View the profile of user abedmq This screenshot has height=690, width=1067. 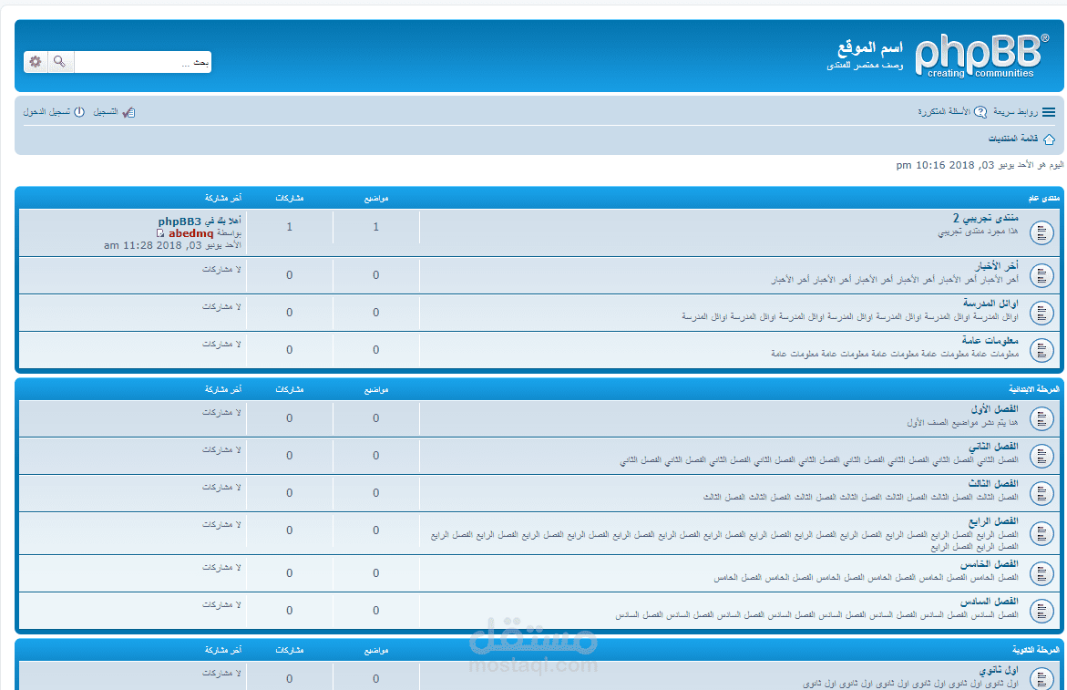pyautogui.click(x=190, y=233)
